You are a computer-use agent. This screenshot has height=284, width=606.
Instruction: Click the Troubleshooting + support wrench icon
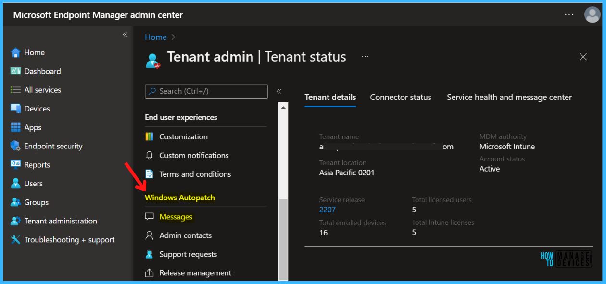15,240
